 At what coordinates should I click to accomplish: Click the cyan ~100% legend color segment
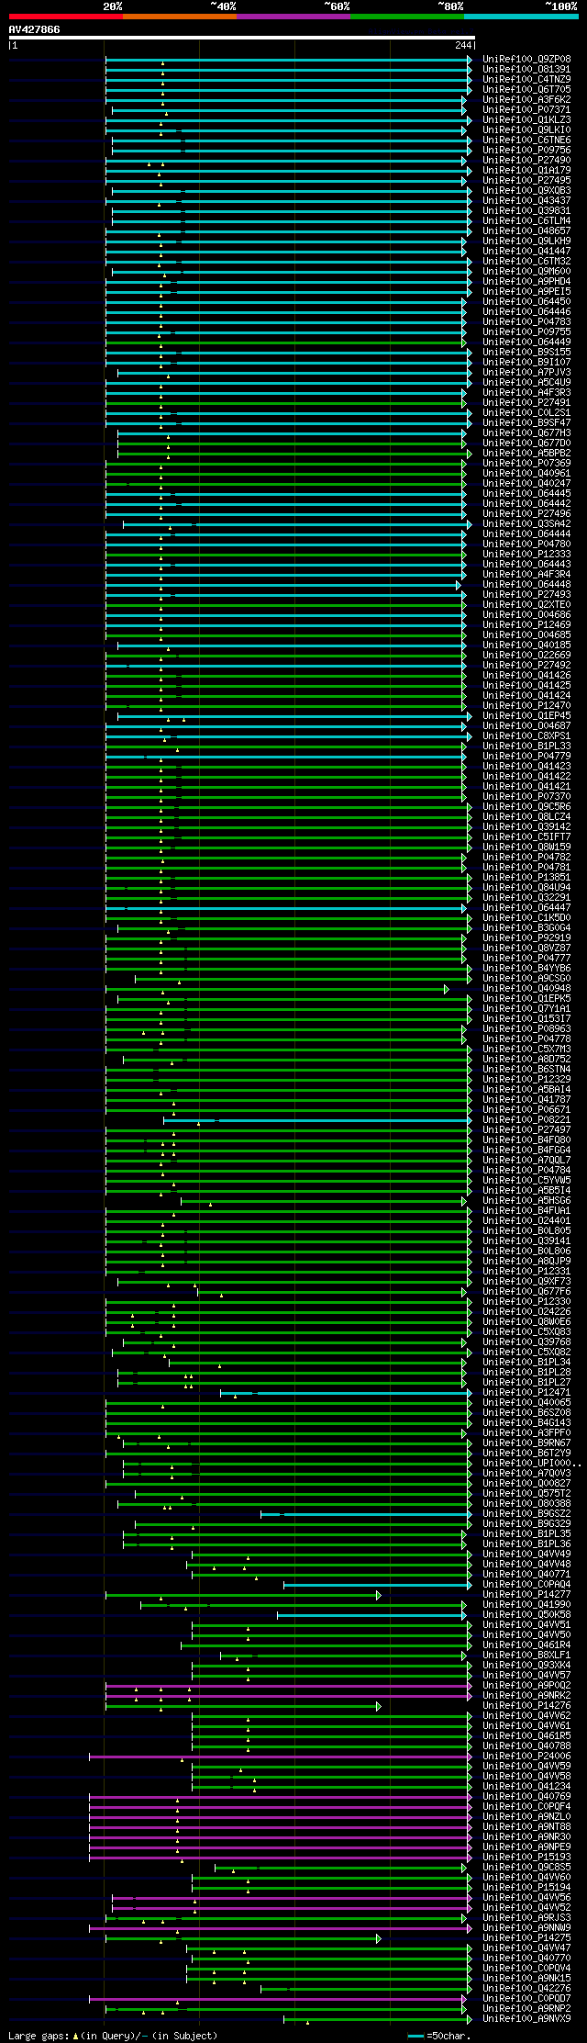[521, 17]
